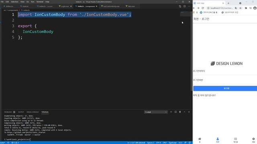Switch to the Problems panel tab
The width and height of the screenshot is (257, 144).
(x=10, y=112)
